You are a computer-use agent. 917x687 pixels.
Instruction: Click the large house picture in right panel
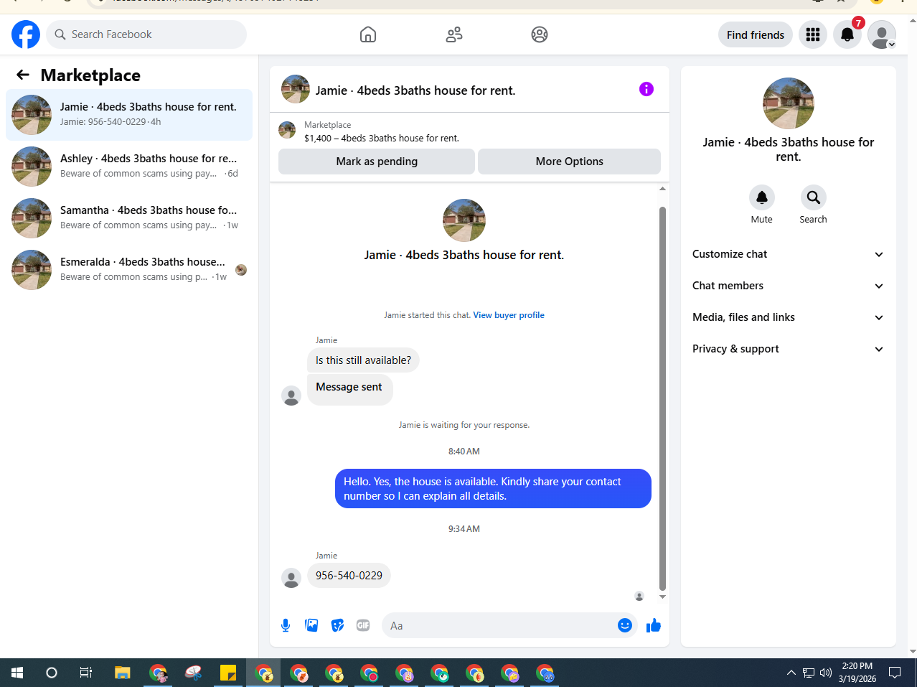pos(789,103)
